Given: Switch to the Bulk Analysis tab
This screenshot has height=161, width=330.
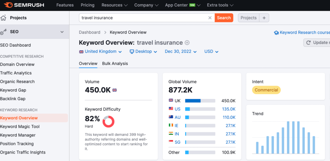Looking at the screenshot, I should [x=115, y=64].
